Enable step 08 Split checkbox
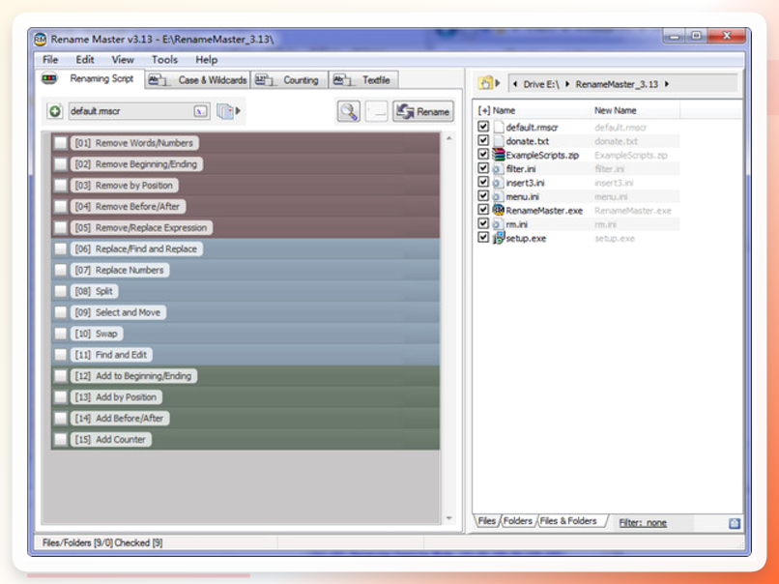This screenshot has height=584, width=779. coord(61,291)
